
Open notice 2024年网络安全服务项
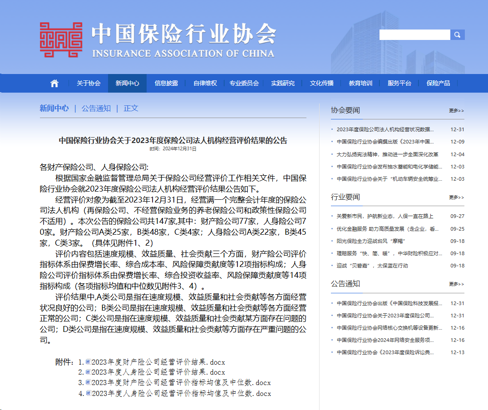point(385,340)
